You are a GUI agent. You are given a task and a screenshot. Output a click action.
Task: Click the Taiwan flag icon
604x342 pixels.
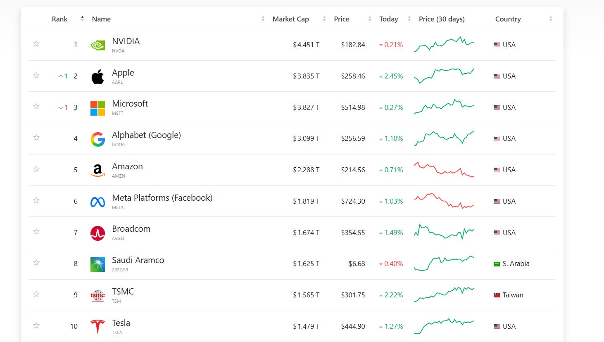[497, 295]
